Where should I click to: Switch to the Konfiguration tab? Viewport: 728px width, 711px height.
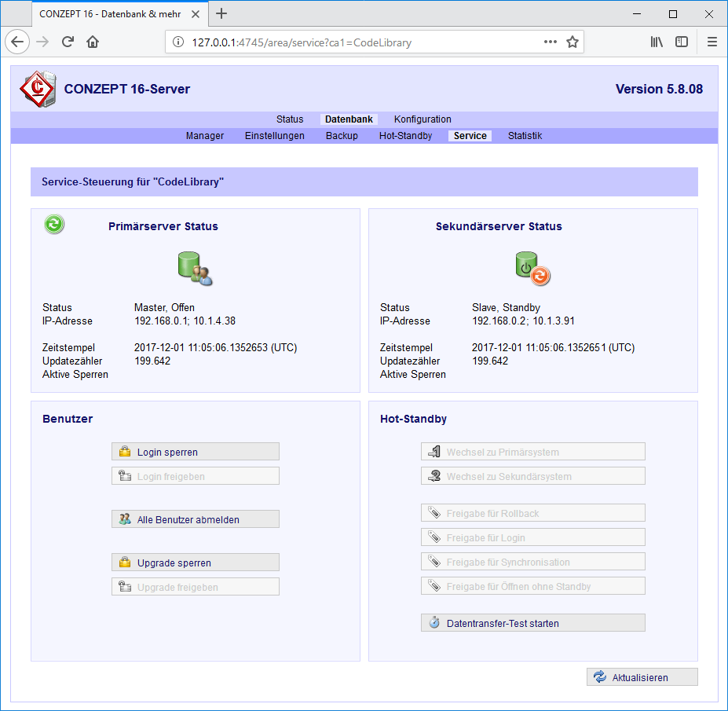click(x=423, y=119)
